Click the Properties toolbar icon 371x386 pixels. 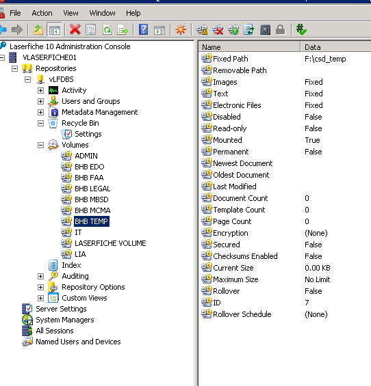(x=91, y=30)
